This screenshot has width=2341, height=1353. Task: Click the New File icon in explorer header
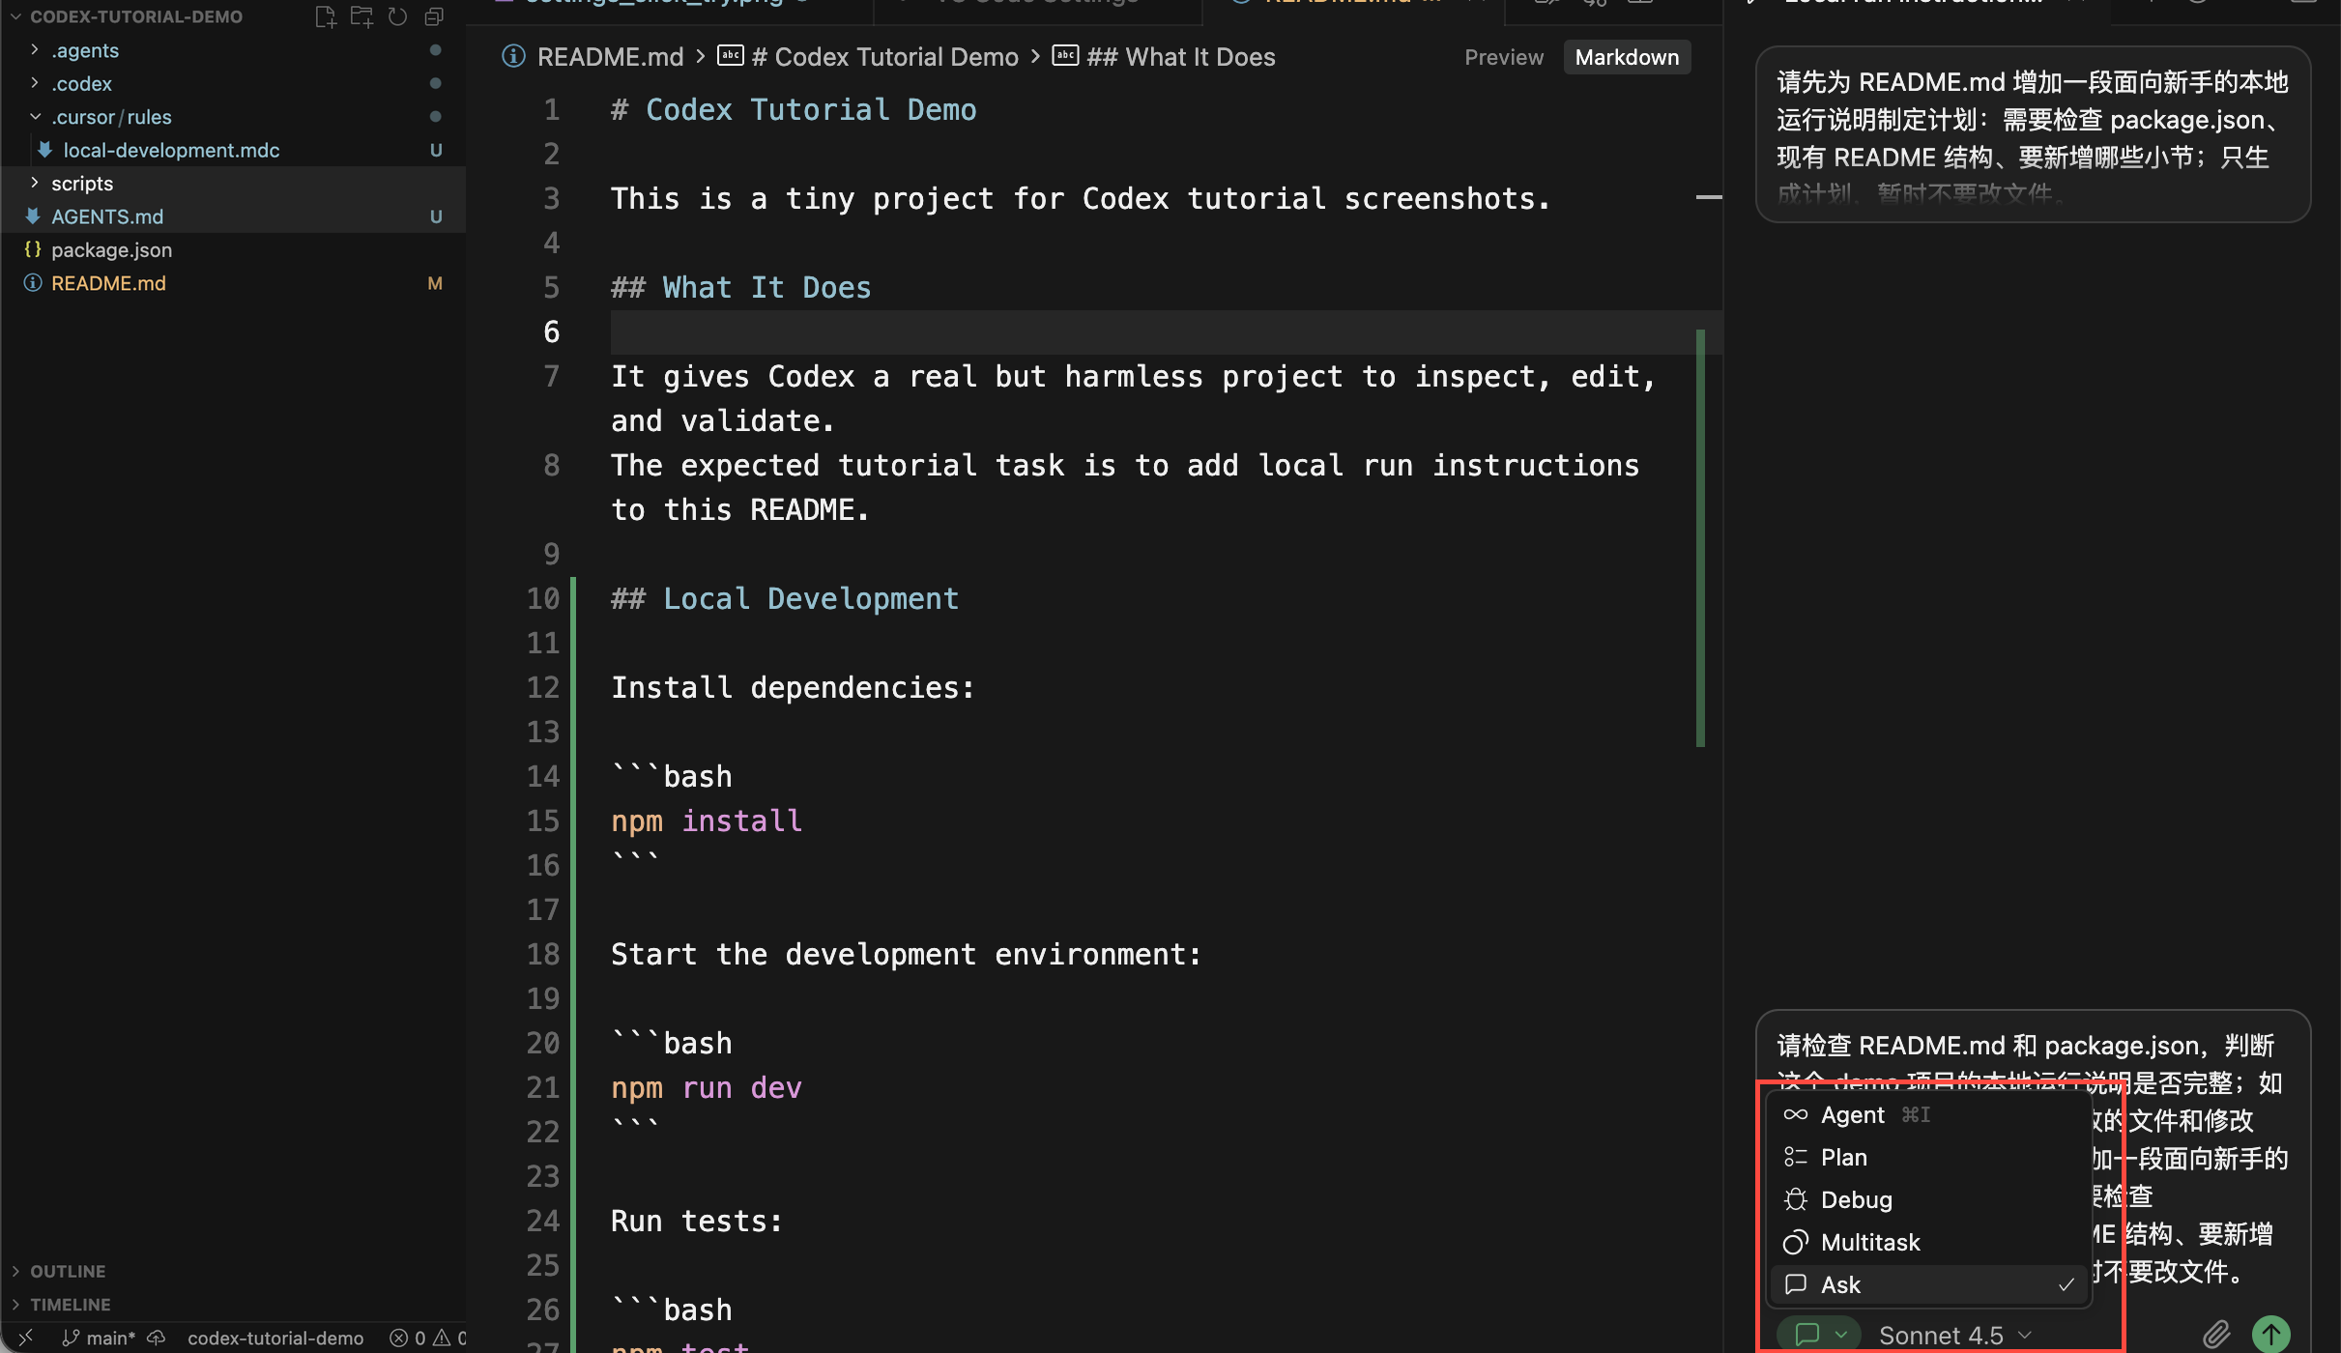[326, 16]
